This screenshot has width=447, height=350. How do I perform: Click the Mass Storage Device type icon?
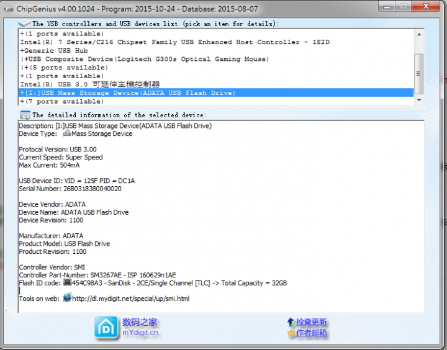click(67, 133)
